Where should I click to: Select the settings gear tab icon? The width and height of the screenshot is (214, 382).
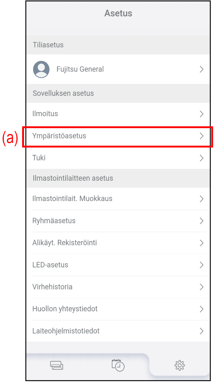pyautogui.click(x=179, y=365)
